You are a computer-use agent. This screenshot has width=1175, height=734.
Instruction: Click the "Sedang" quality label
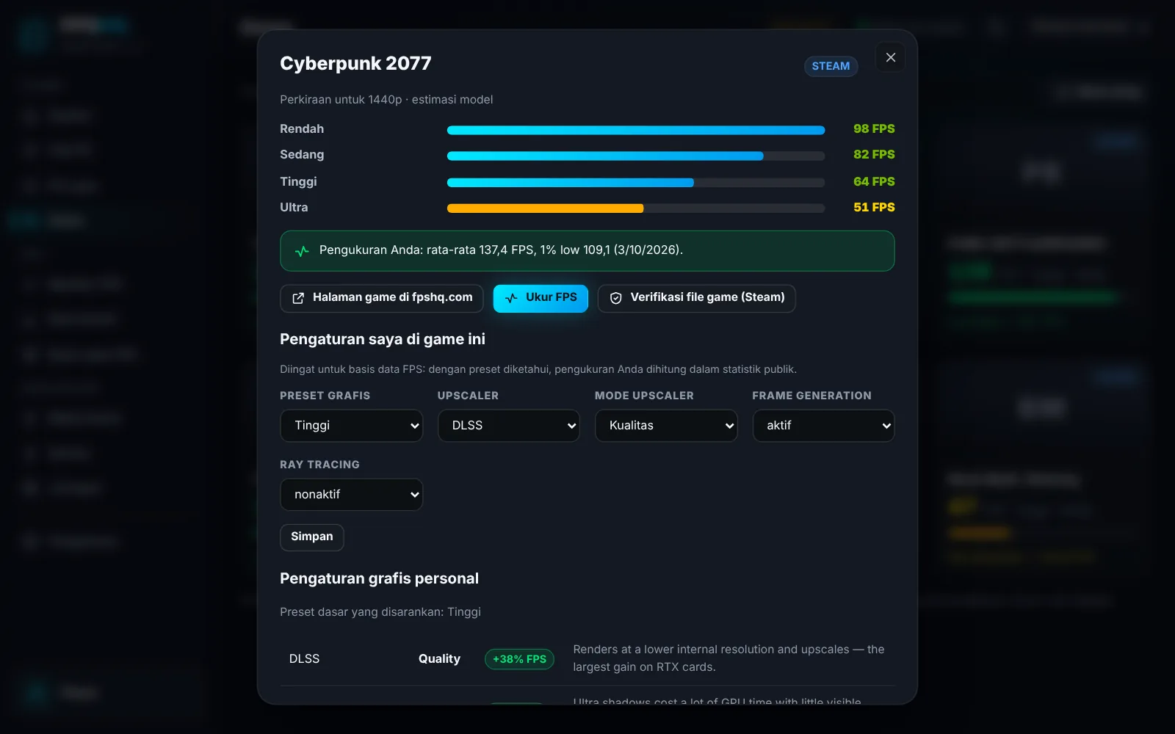[302, 155]
